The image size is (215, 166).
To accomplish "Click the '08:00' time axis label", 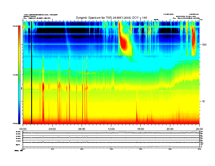I will coord(82,129).
